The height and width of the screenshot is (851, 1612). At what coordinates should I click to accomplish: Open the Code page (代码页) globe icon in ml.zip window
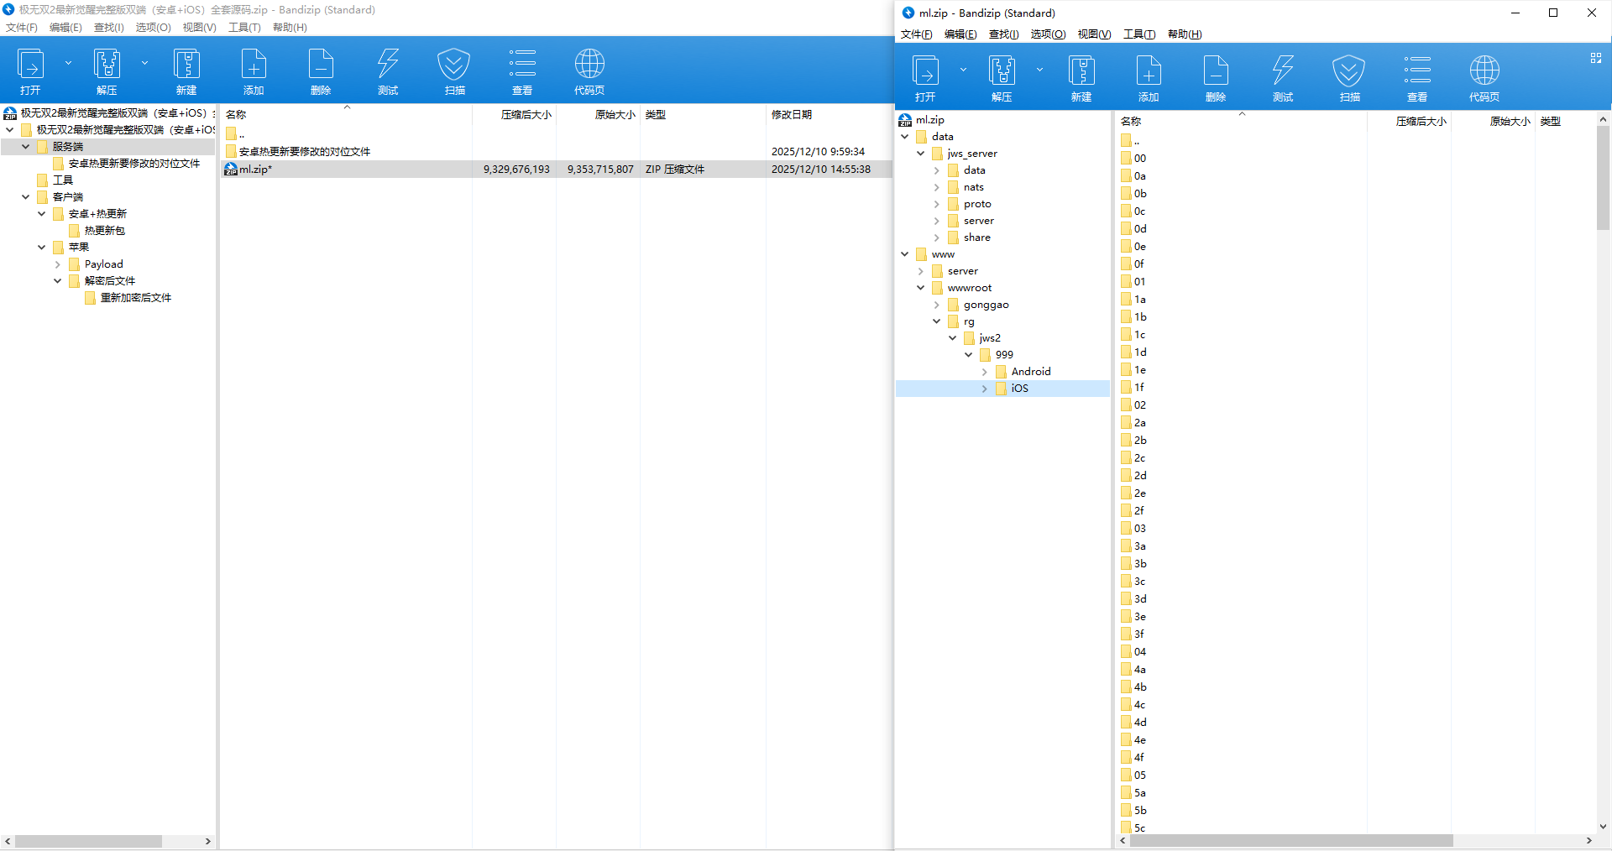pos(1484,71)
